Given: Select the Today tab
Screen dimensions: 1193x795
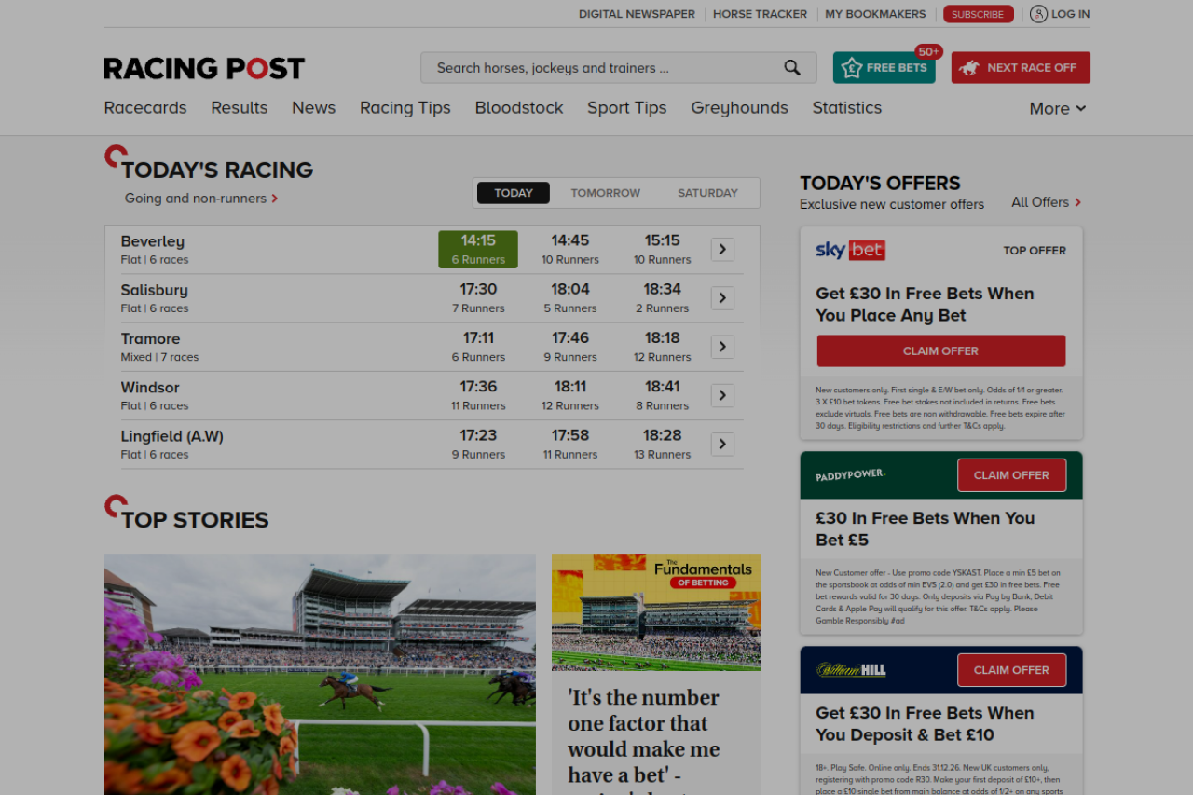Looking at the screenshot, I should click(514, 193).
